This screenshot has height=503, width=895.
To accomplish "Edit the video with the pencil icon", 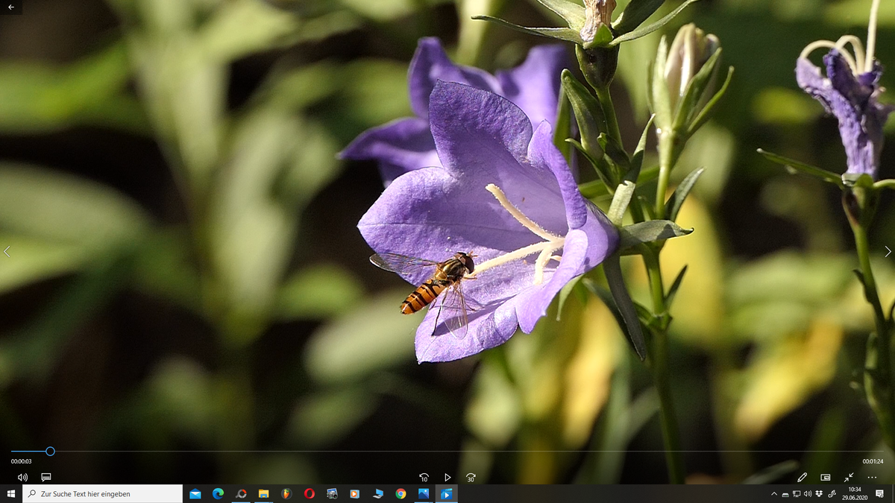I will tap(803, 476).
